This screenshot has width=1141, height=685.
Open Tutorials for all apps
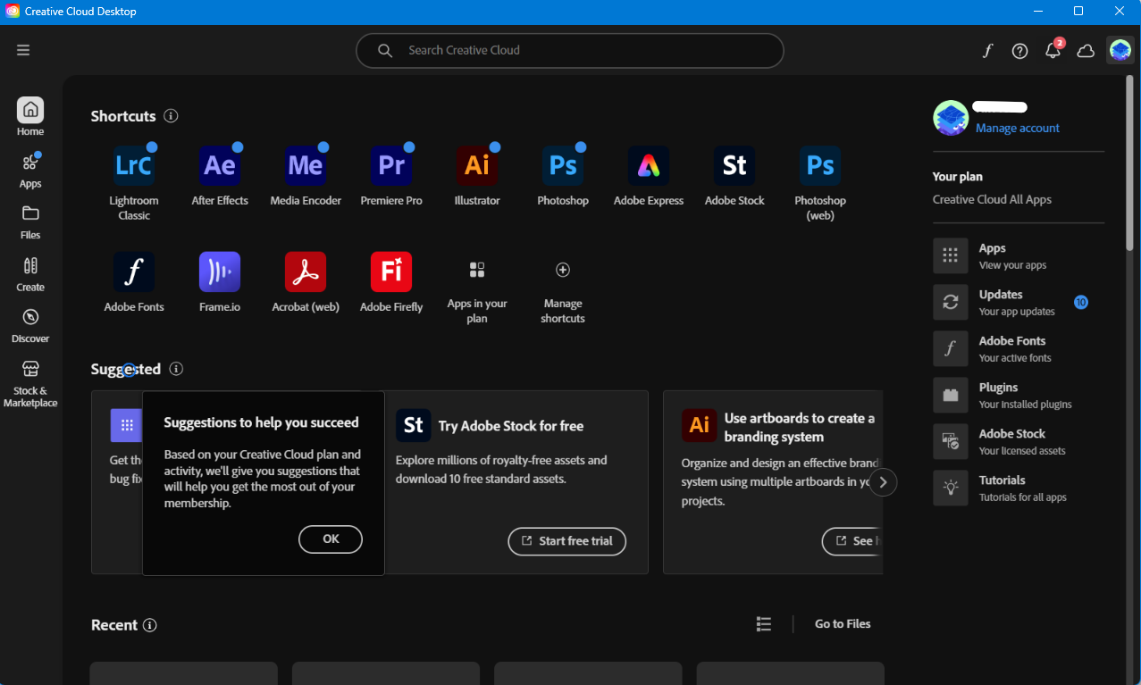[1019, 488]
